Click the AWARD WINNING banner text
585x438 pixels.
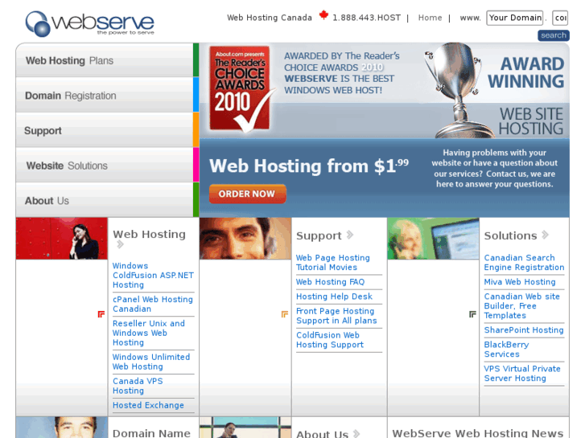(526, 72)
